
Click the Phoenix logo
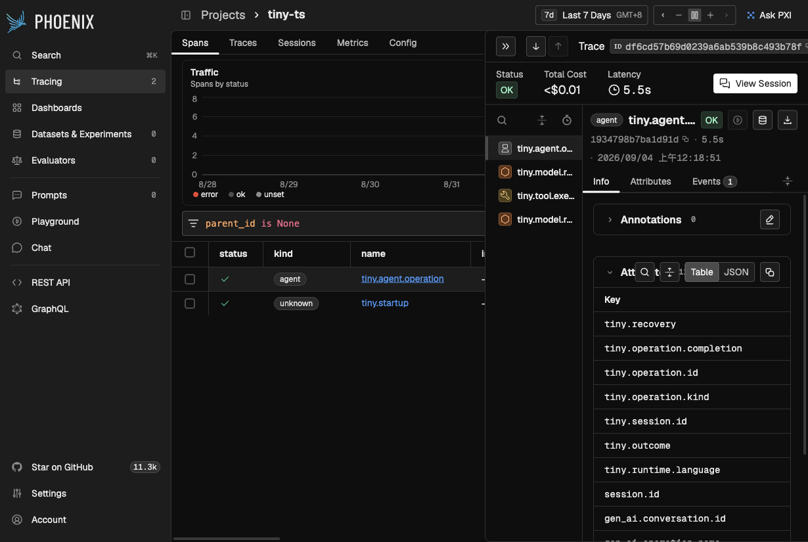[x=51, y=22]
